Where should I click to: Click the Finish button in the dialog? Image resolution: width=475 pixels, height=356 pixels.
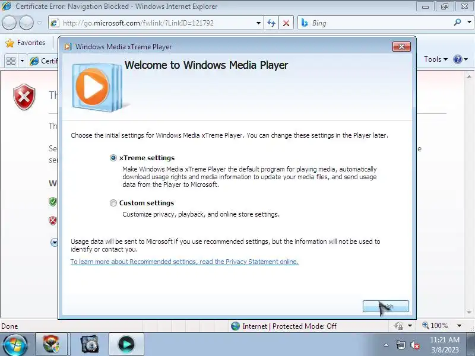coord(385,306)
